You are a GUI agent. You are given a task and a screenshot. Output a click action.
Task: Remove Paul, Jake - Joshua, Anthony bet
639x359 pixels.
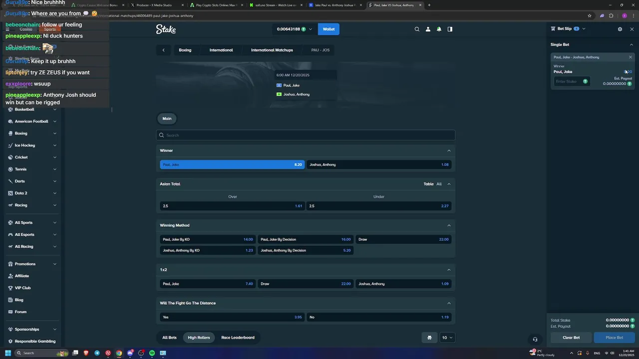(x=631, y=57)
